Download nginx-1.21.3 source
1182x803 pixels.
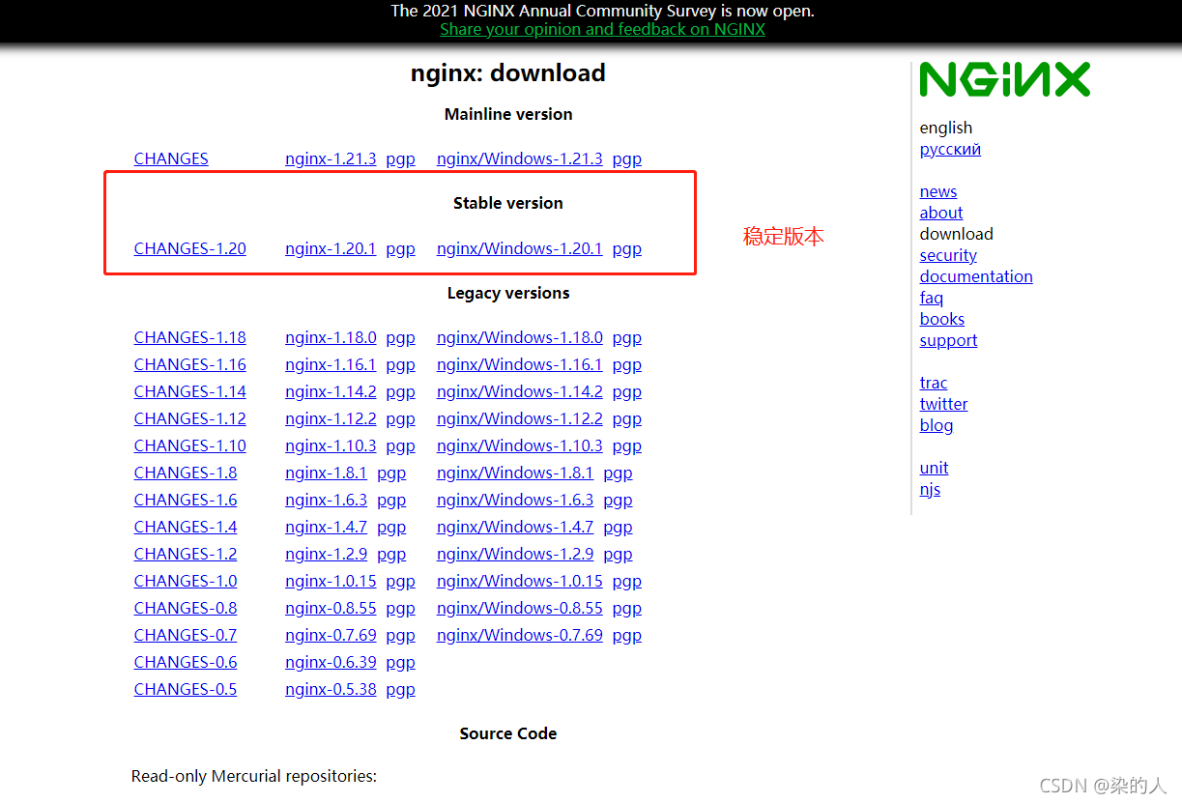point(331,158)
